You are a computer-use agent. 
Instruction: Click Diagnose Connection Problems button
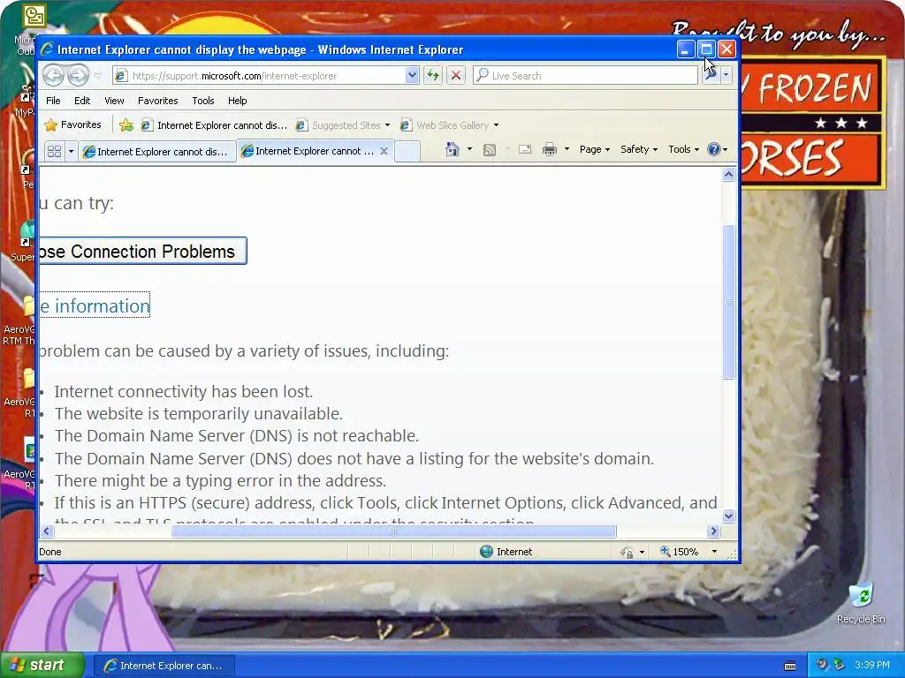(x=143, y=251)
